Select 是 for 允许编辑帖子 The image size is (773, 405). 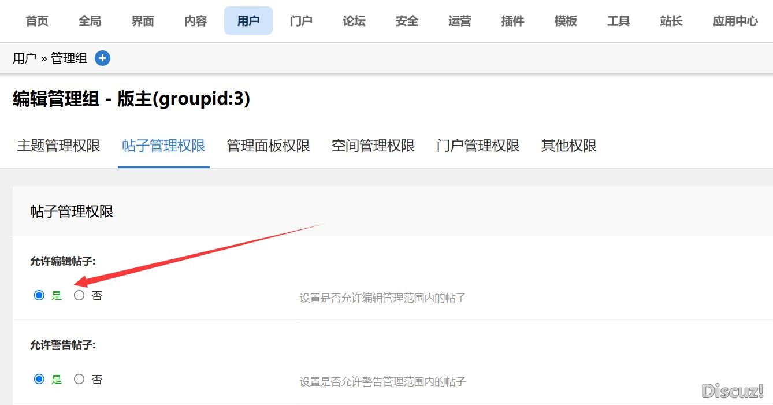39,296
